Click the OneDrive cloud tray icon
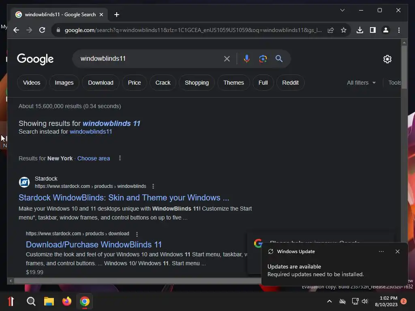 [342, 301]
